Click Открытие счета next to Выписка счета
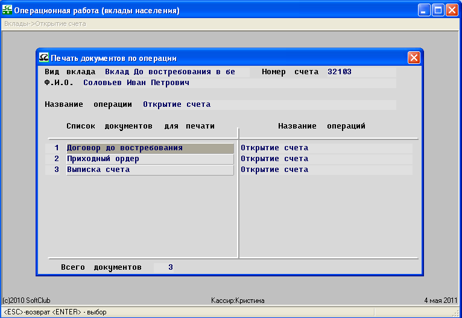The width and height of the screenshot is (462, 318). point(326,170)
